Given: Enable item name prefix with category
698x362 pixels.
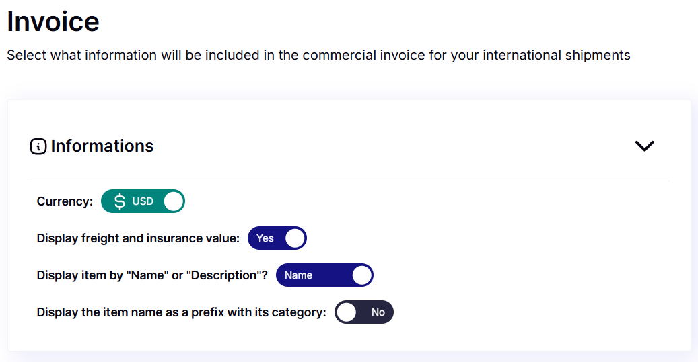Looking at the screenshot, I should (x=363, y=312).
